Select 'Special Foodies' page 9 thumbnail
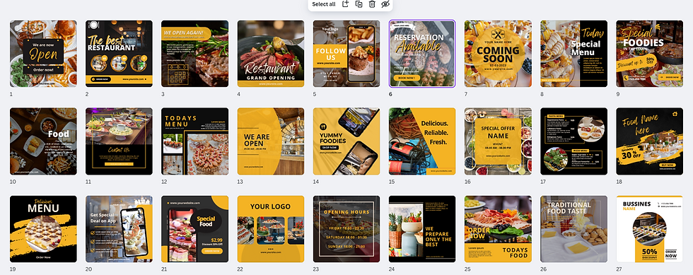693x275 pixels. tap(650, 54)
